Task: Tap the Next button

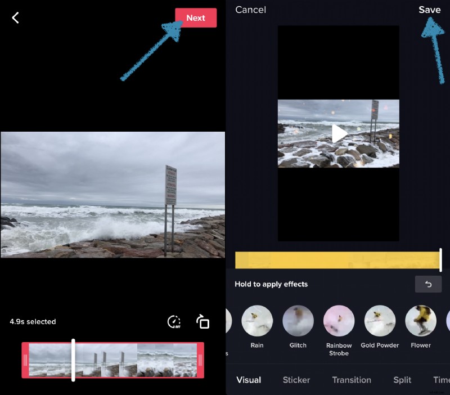Action: pyautogui.click(x=196, y=17)
